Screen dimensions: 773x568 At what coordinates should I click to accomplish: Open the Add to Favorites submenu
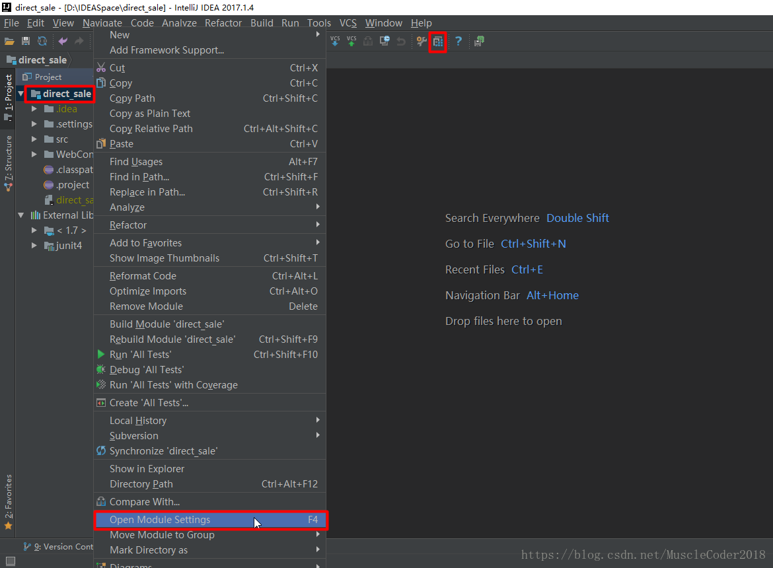pyautogui.click(x=209, y=243)
